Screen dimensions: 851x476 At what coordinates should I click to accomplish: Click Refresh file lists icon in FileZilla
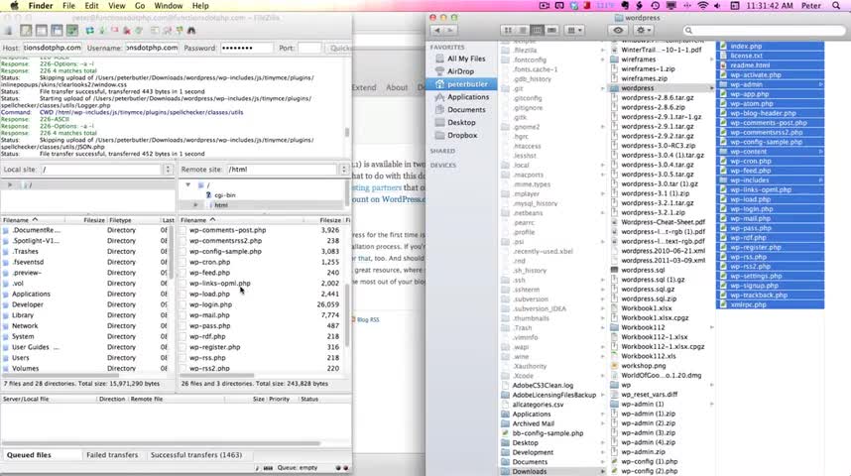coord(89,31)
